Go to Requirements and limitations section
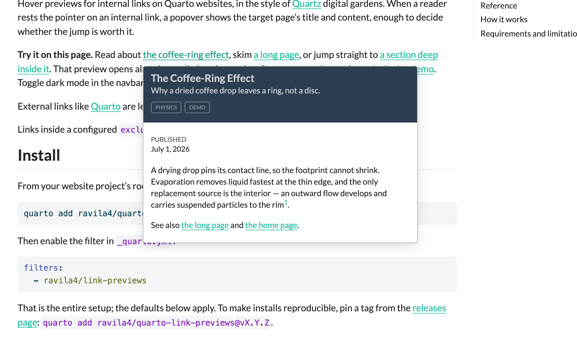Image resolution: width=577 pixels, height=344 pixels. 529,34
